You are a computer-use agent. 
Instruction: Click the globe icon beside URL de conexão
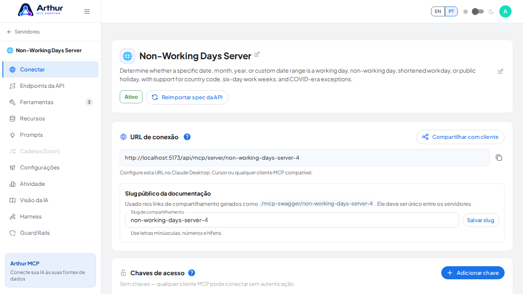tap(123, 137)
